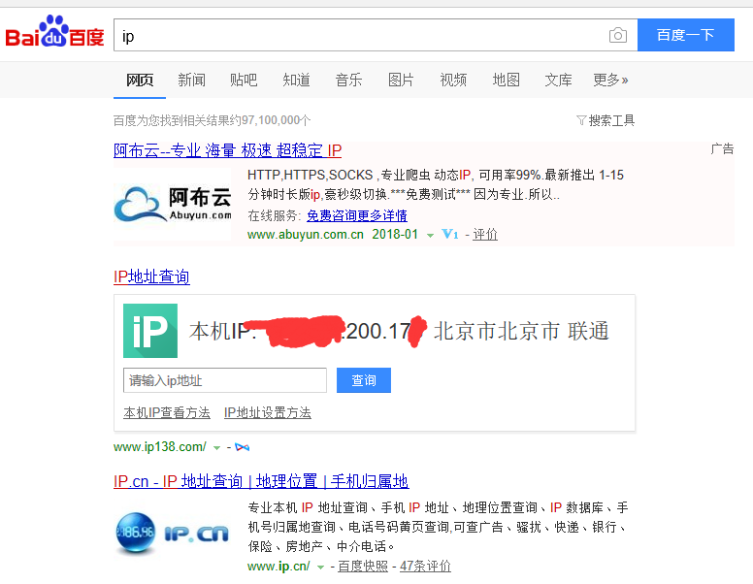Click the www.ip138.com/ URL text
The height and width of the screenshot is (584, 753).
pos(160,447)
